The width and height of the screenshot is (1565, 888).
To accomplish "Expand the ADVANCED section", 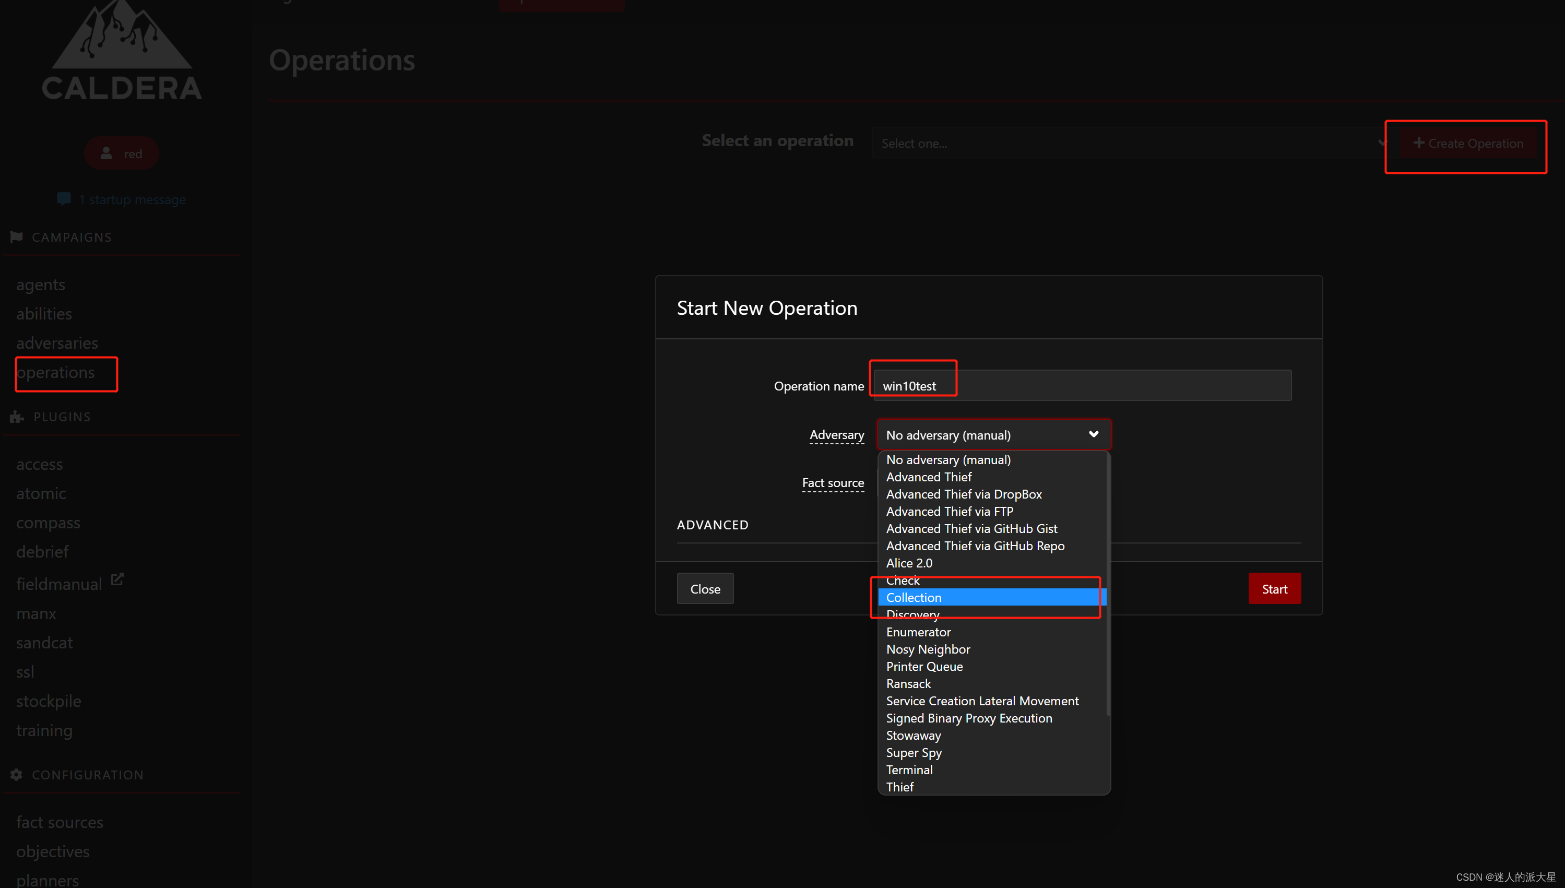I will (713, 525).
